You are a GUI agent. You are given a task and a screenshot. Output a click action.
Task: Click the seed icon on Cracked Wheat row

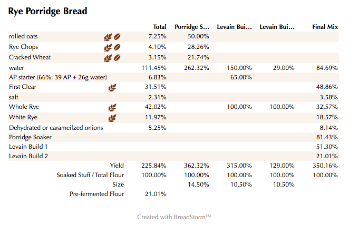(x=118, y=58)
